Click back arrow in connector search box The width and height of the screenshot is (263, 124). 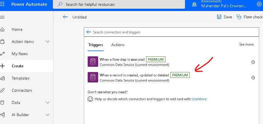(x=88, y=32)
